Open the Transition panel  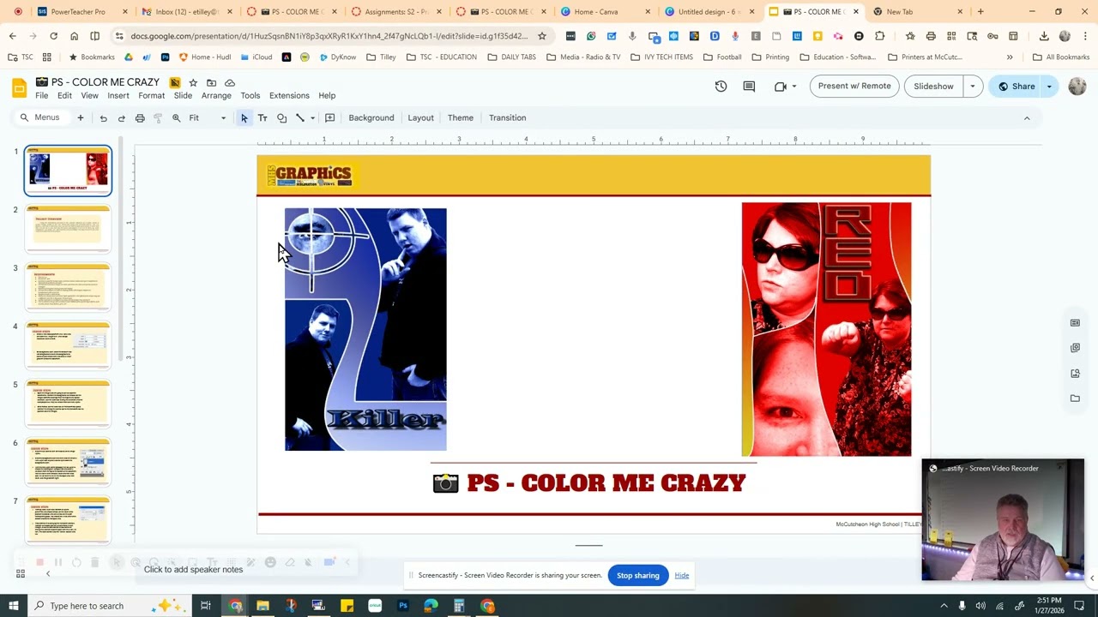(508, 118)
